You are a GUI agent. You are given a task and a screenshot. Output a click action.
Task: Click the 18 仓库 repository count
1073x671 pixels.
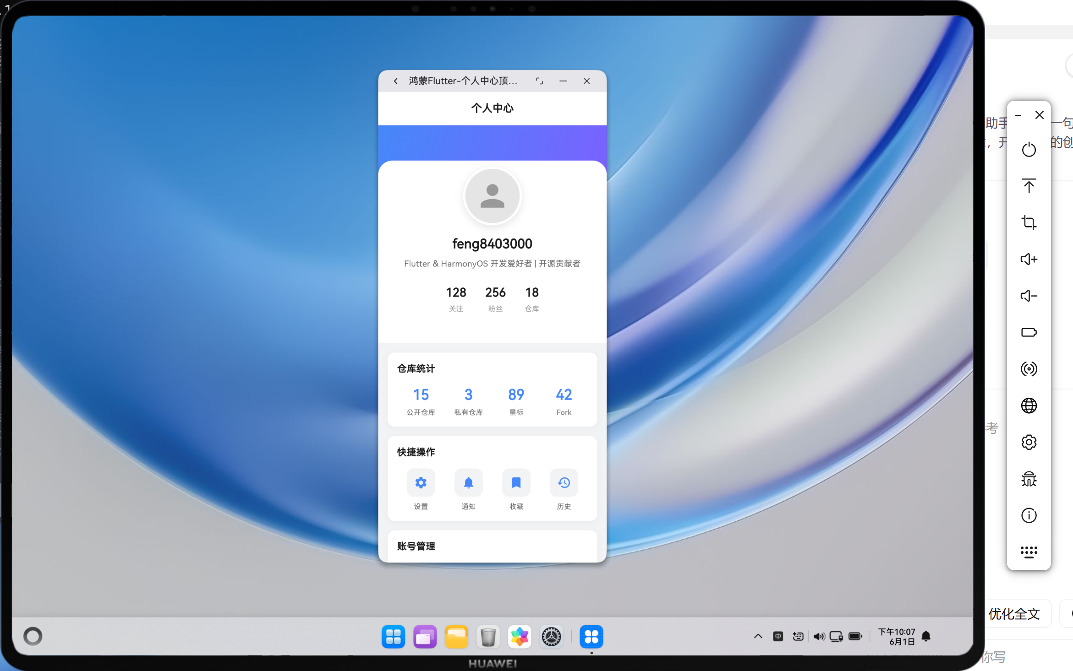point(531,299)
